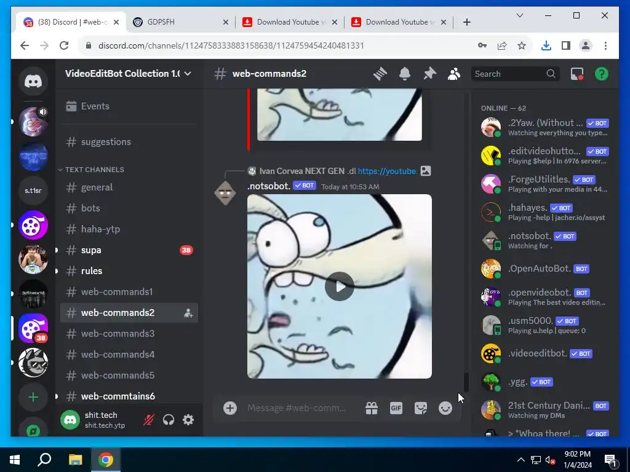Open pinned messages icon

tap(429, 74)
